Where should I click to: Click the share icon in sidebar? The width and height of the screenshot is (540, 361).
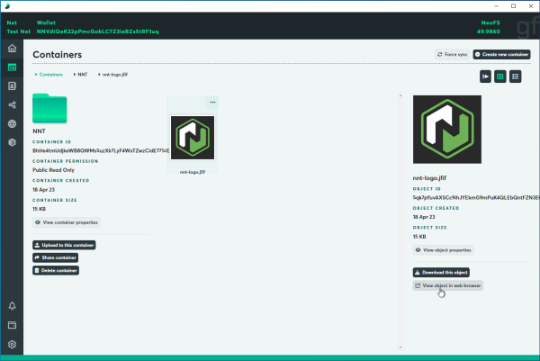pyautogui.click(x=13, y=104)
